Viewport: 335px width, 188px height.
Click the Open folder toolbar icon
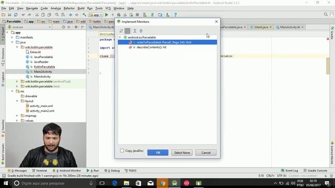pyautogui.click(x=4, y=15)
